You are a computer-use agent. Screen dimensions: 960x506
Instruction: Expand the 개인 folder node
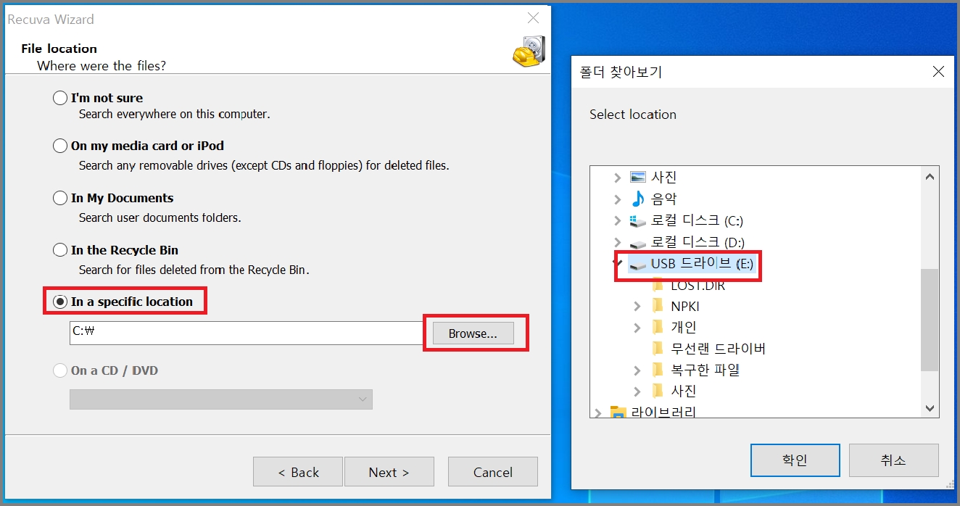coord(637,328)
